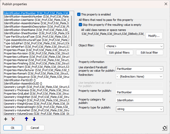
Task: Click the refresh icon at bottom right
Action: [x=165, y=128]
